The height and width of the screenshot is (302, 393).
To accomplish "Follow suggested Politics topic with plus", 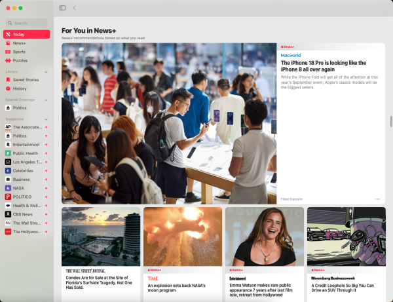I will [x=46, y=136].
